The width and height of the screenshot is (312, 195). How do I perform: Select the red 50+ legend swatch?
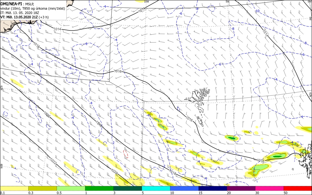298,188
